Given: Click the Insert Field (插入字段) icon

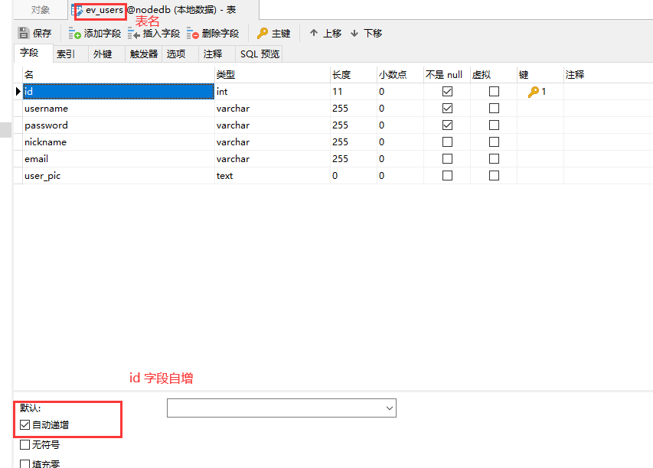Looking at the screenshot, I should [x=134, y=34].
